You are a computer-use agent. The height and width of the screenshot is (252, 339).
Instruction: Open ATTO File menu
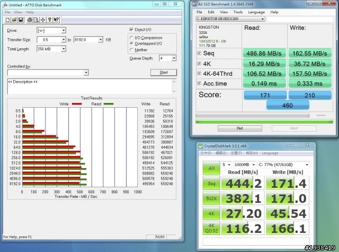[7, 12]
